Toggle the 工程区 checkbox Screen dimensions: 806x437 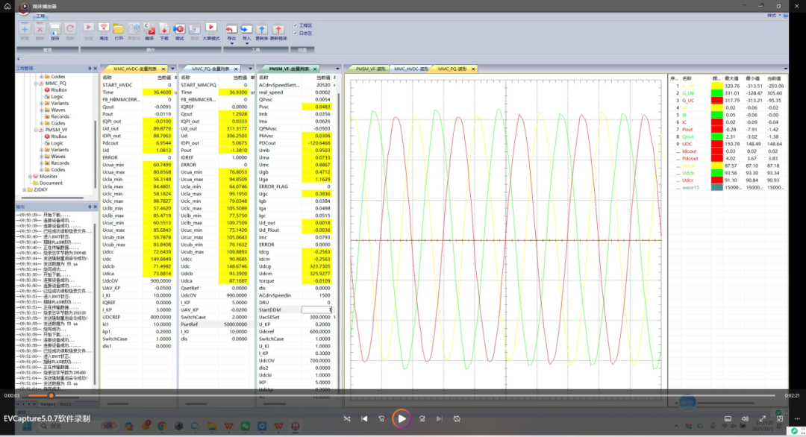[x=296, y=25]
